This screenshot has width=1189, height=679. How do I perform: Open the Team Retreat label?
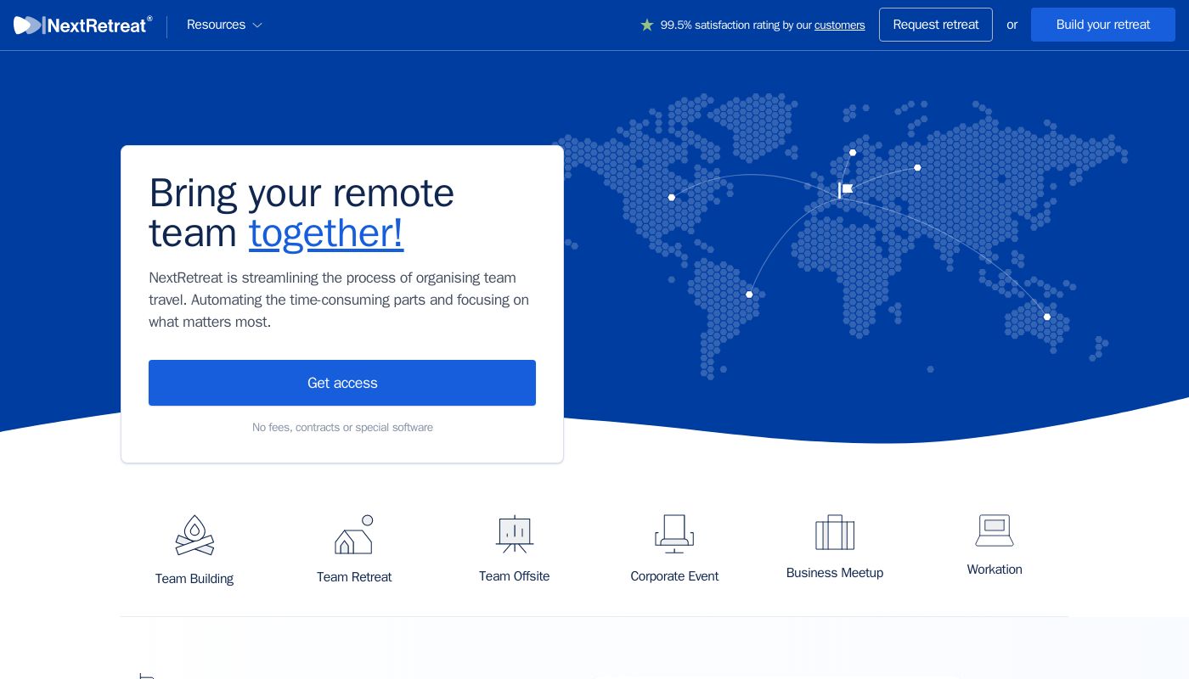coord(354,577)
